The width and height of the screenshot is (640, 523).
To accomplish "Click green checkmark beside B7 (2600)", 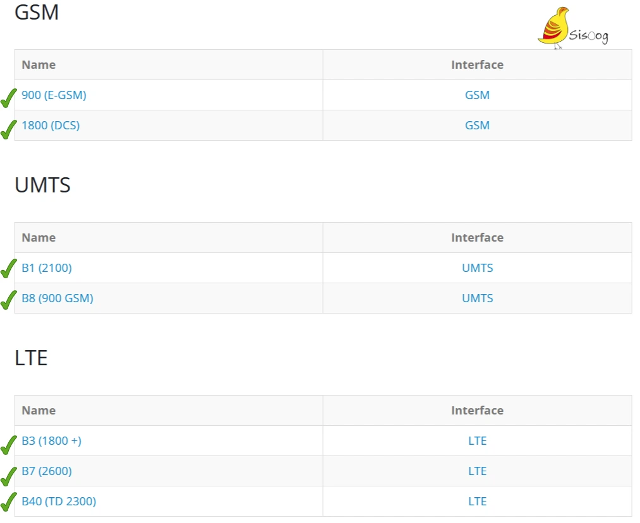I will [x=9, y=476].
